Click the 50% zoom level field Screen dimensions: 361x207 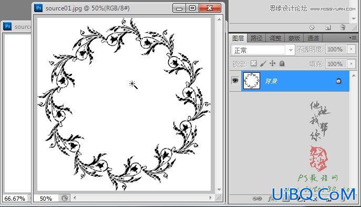[46, 199]
